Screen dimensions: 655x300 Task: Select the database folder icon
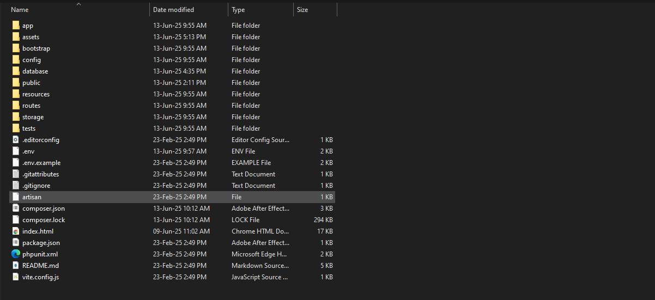tap(16, 71)
